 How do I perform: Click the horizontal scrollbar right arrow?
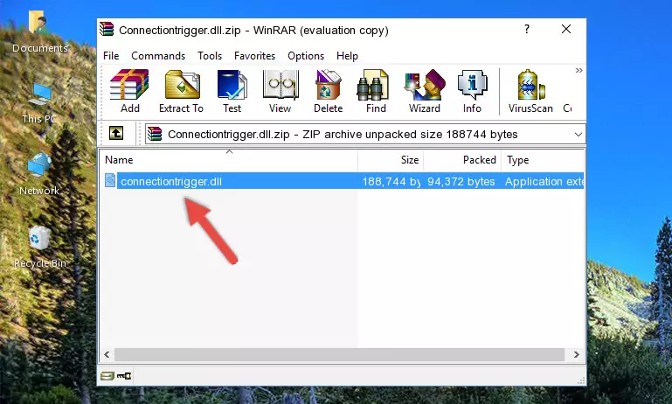(577, 355)
